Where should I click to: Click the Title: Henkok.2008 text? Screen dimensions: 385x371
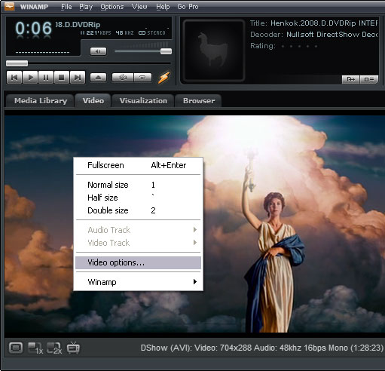pos(313,23)
